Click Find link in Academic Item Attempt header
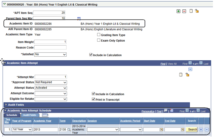Viewport: 214px width, 137px height. [x=163, y=64]
